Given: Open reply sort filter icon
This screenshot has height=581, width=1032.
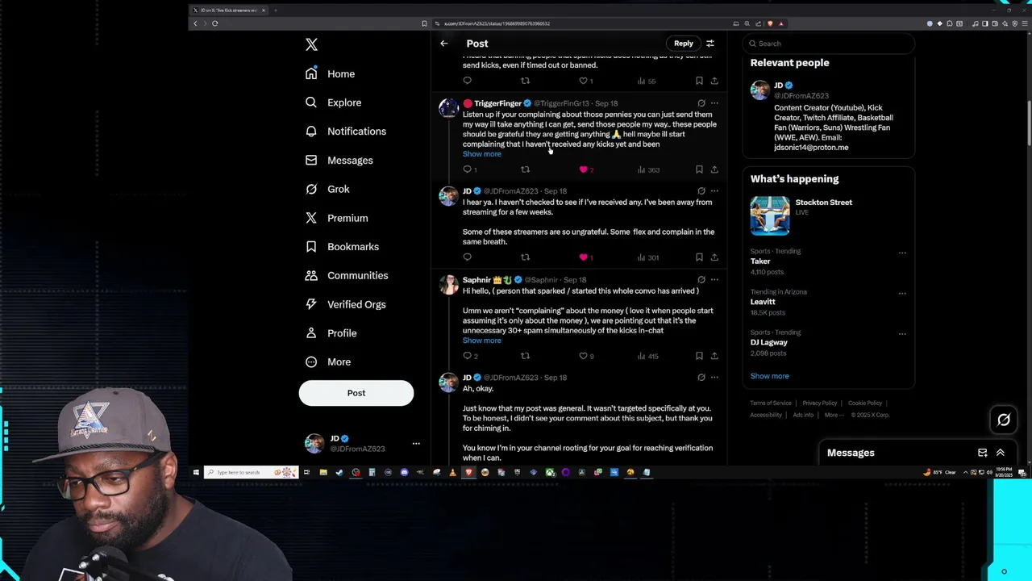Looking at the screenshot, I should click(710, 44).
